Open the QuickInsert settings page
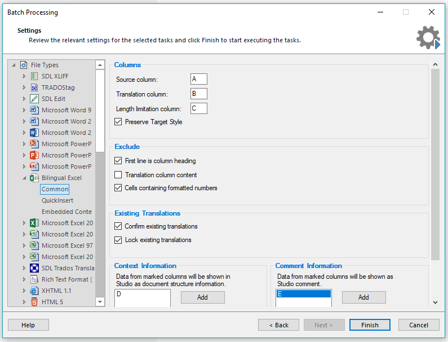Screen dimensions: 448x342 [57, 200]
